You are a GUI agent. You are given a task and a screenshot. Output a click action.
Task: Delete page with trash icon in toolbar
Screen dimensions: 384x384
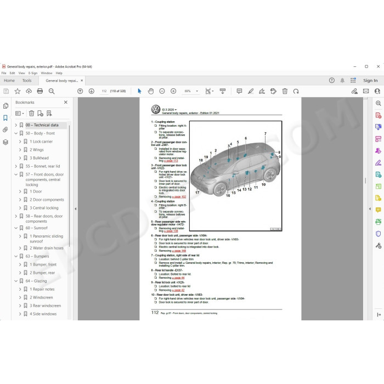pyautogui.click(x=285, y=91)
